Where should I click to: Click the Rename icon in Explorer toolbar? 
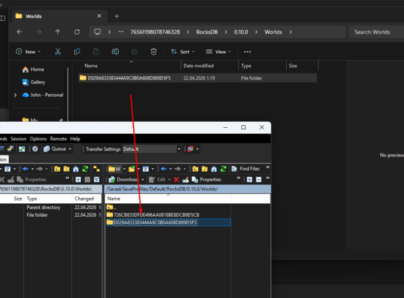point(115,51)
